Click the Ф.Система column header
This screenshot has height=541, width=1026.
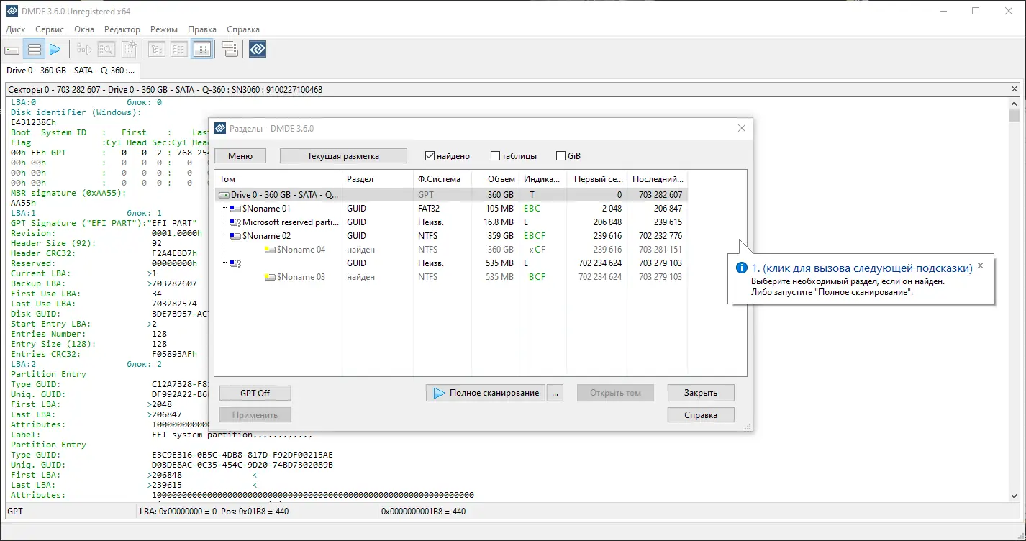442,179
